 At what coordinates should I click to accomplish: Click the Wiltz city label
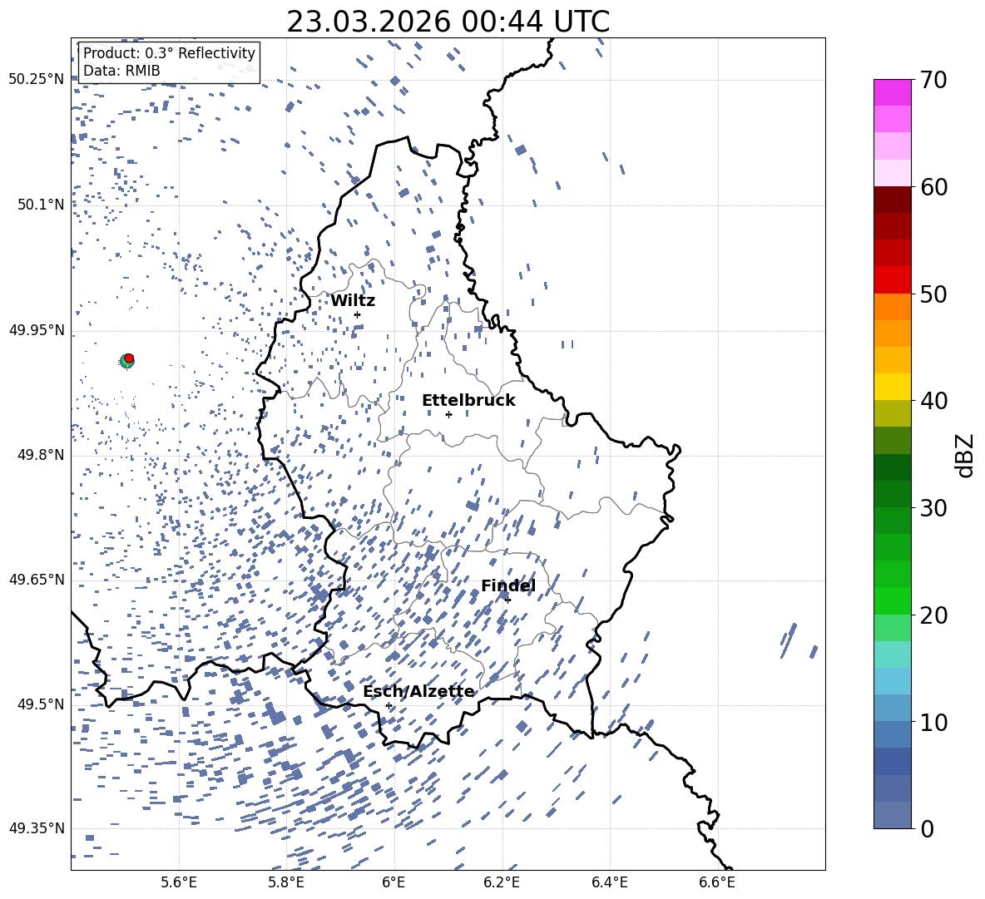click(353, 301)
